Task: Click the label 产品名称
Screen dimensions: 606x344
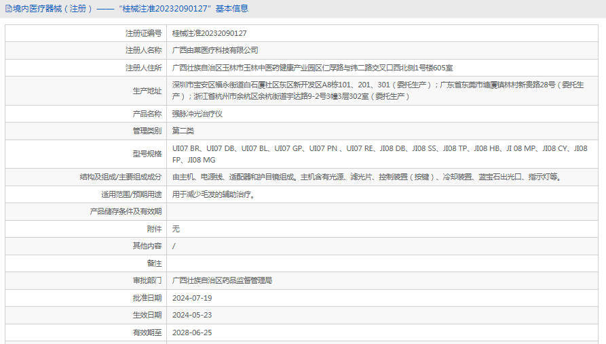Action: (x=147, y=114)
